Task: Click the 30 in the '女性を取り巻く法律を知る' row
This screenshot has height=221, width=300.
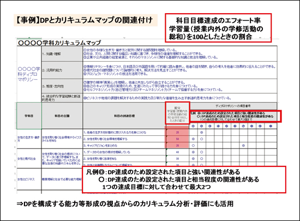Action: (178, 159)
